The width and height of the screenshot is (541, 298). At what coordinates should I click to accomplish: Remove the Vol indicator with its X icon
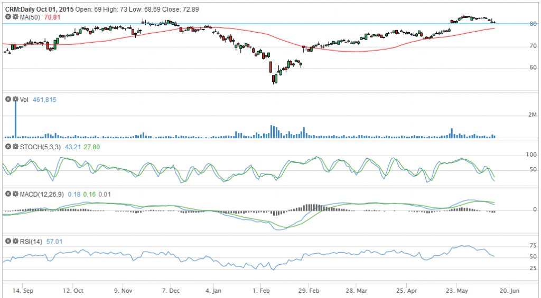coord(8,99)
